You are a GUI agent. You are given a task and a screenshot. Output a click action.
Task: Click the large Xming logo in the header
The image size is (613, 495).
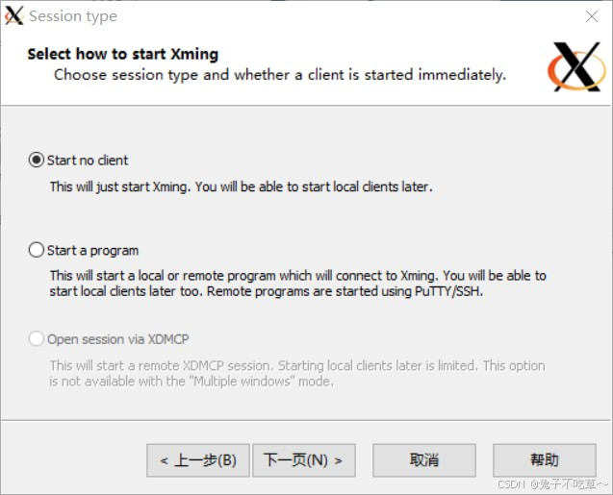pyautogui.click(x=576, y=66)
